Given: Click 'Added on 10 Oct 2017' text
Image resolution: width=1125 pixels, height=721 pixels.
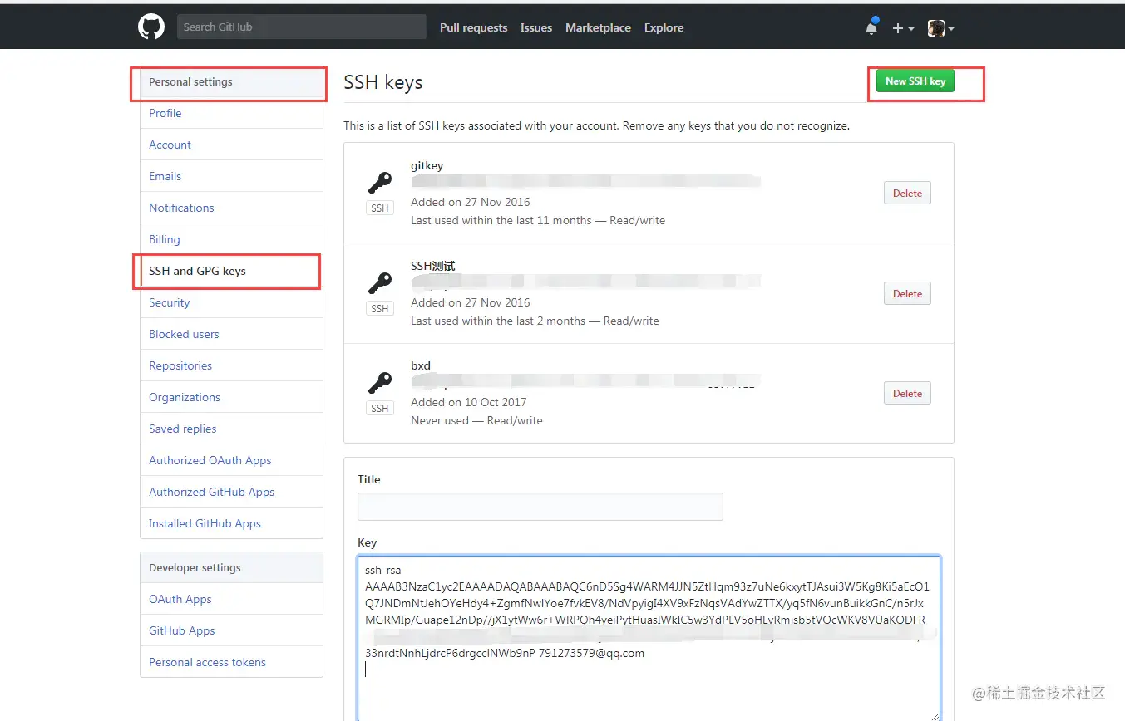Looking at the screenshot, I should tap(468, 402).
